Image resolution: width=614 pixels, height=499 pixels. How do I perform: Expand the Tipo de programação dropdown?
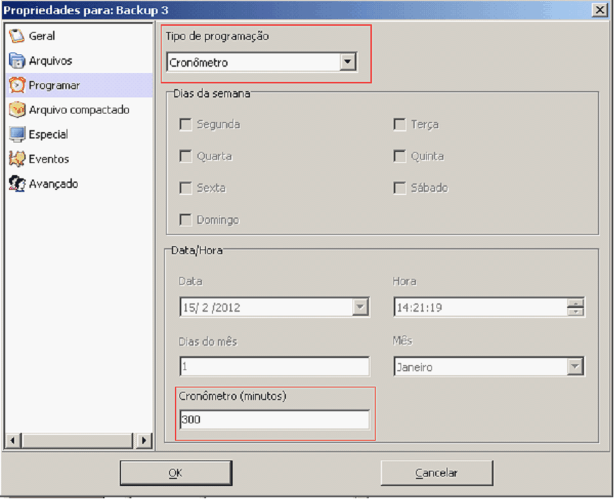(347, 62)
